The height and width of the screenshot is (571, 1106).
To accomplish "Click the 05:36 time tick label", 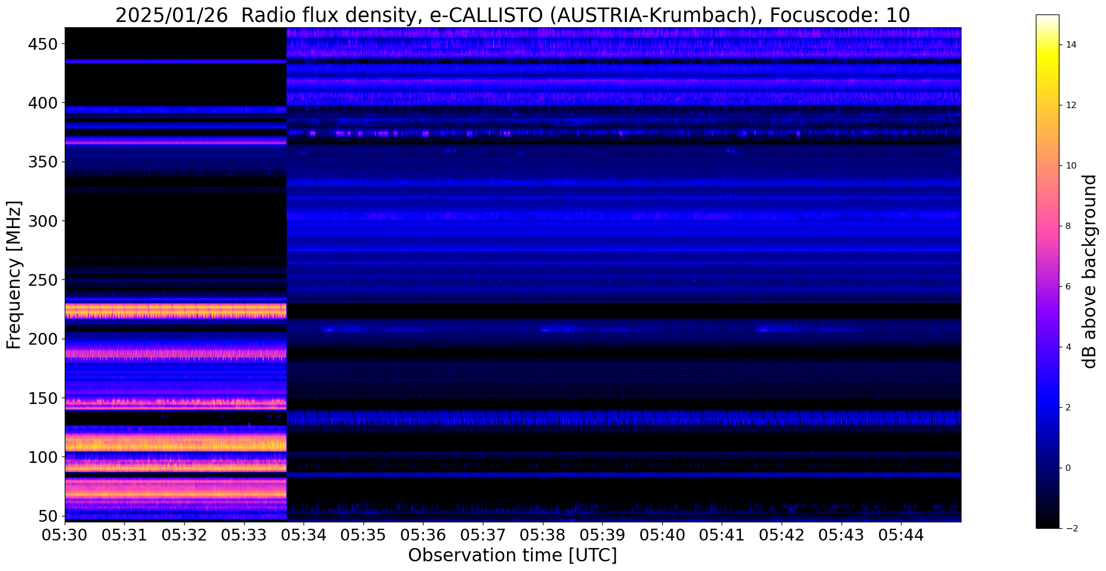I will coord(423,534).
